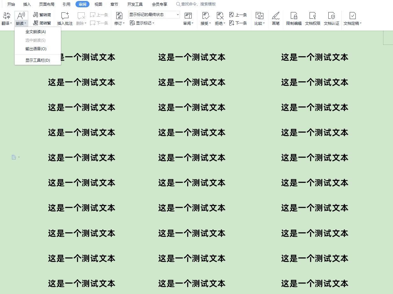
Task: Jump to previous revision 上一条
Action: pos(238,15)
